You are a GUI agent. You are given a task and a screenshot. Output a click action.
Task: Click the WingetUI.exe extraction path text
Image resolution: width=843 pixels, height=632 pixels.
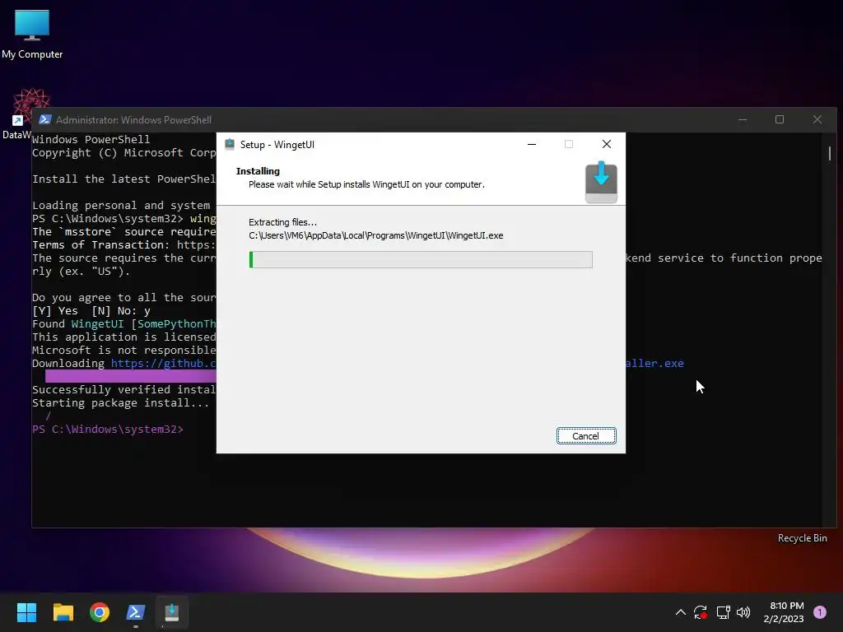375,235
